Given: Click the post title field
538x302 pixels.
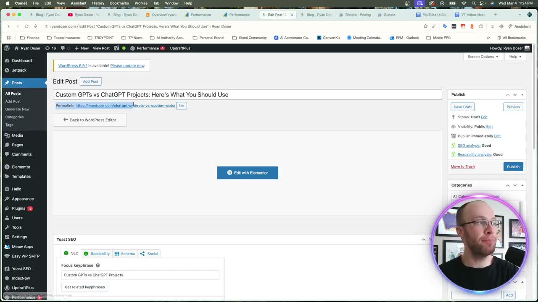Looking at the screenshot, I should [x=248, y=95].
